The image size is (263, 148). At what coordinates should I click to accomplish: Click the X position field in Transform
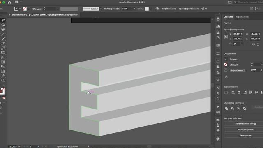[x=238, y=34]
